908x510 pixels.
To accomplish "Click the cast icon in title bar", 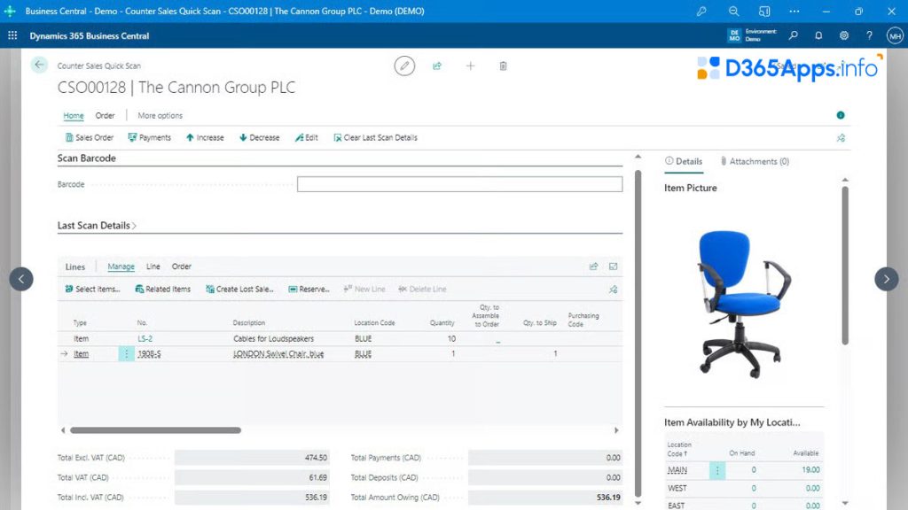I will 763,11.
